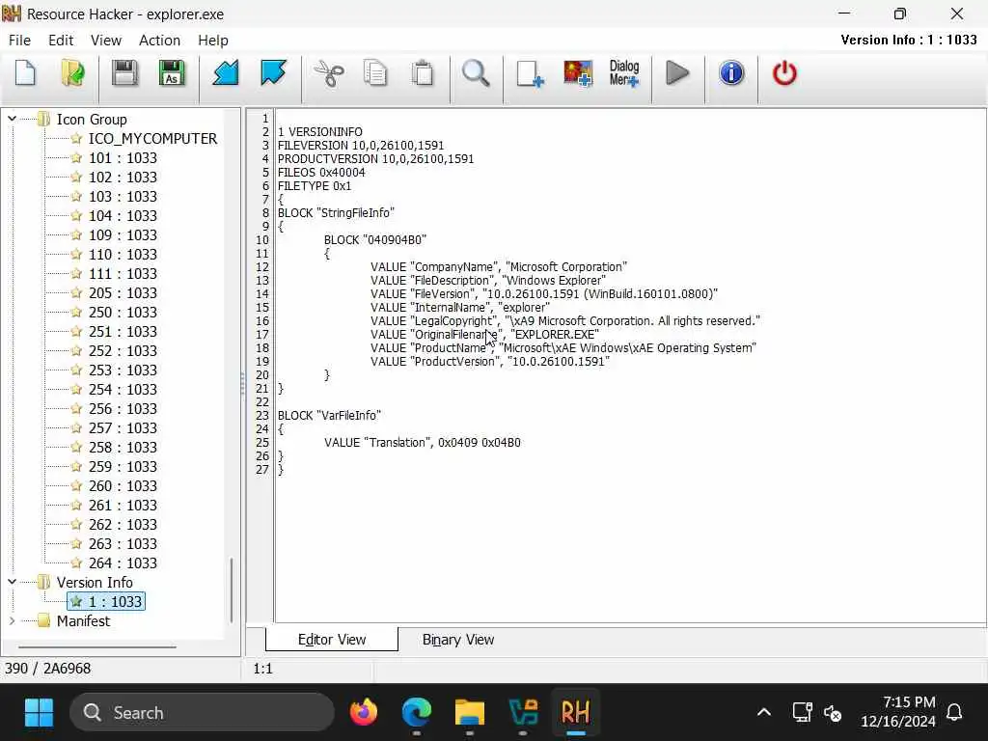This screenshot has width=988, height=741.
Task: Open the taskbar clock and date
Action: [898, 712]
